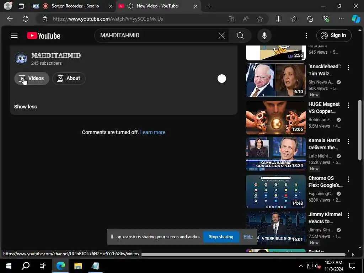This screenshot has width=364, height=273.
Task: Close the New Video YouTube tab
Action: [196, 6]
